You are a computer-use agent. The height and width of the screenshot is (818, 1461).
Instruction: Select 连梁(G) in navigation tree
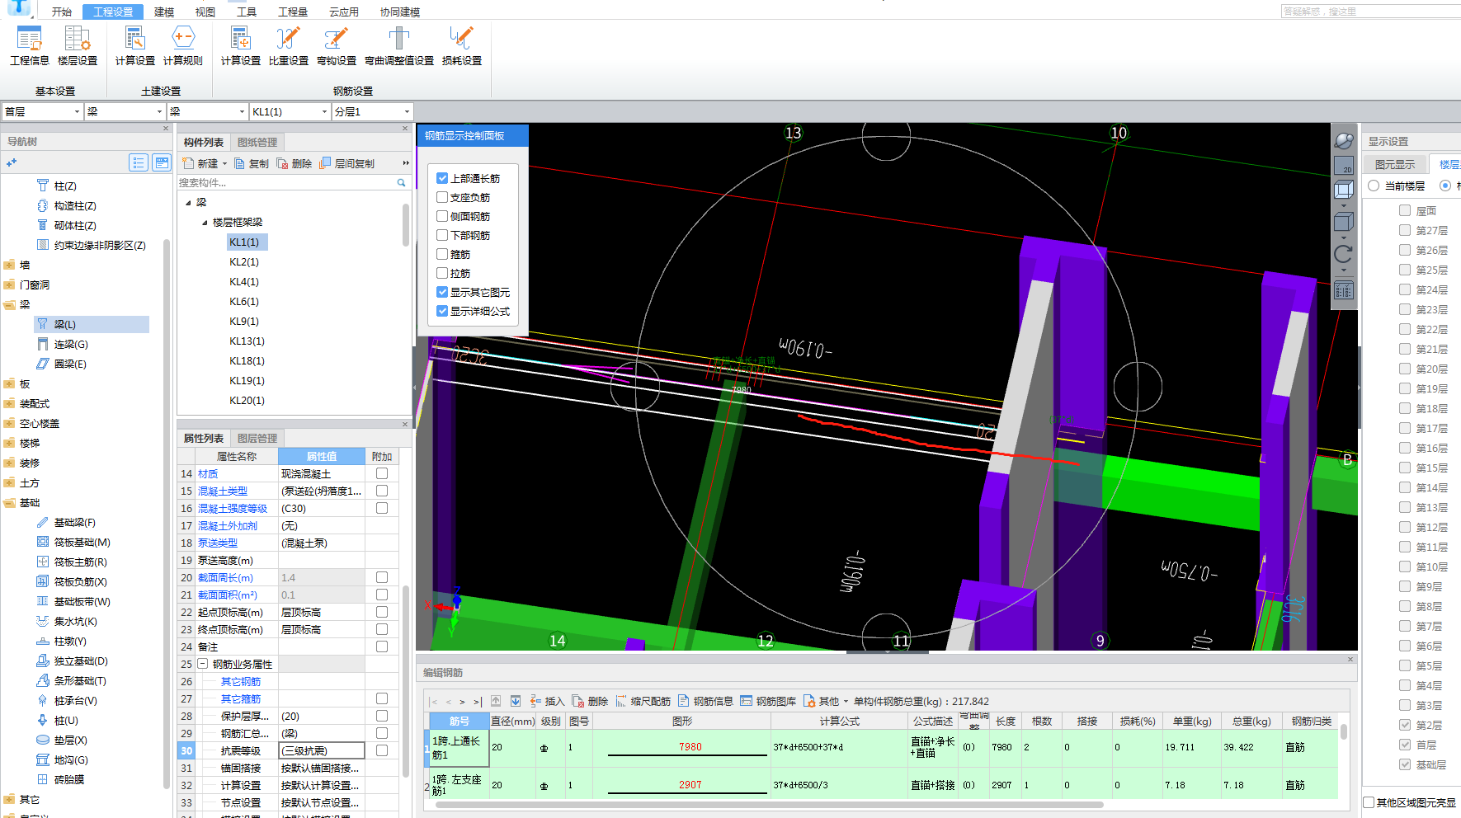coord(71,344)
